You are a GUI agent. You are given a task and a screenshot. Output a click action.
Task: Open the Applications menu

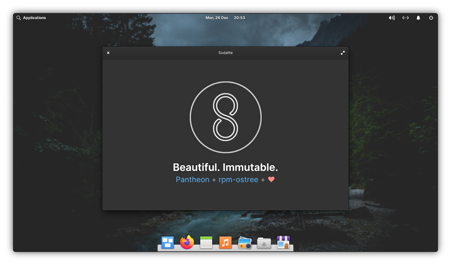[x=31, y=18]
